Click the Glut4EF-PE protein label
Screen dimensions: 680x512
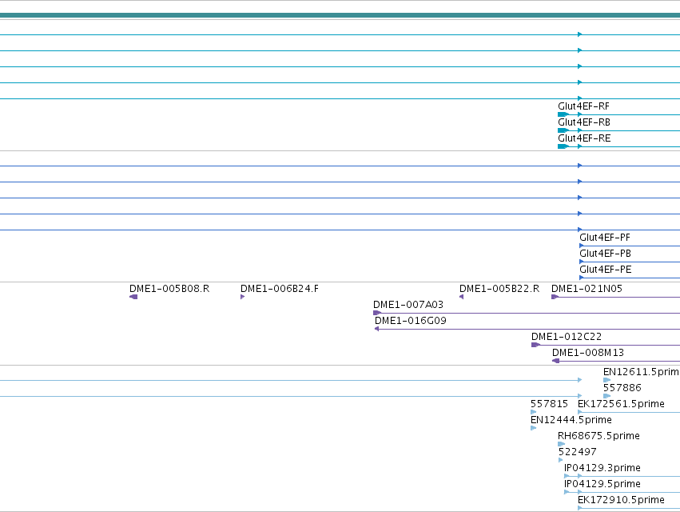pyautogui.click(x=606, y=270)
